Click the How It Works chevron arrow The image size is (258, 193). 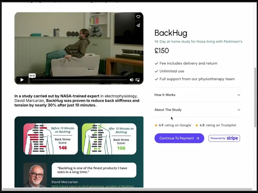[x=239, y=95]
